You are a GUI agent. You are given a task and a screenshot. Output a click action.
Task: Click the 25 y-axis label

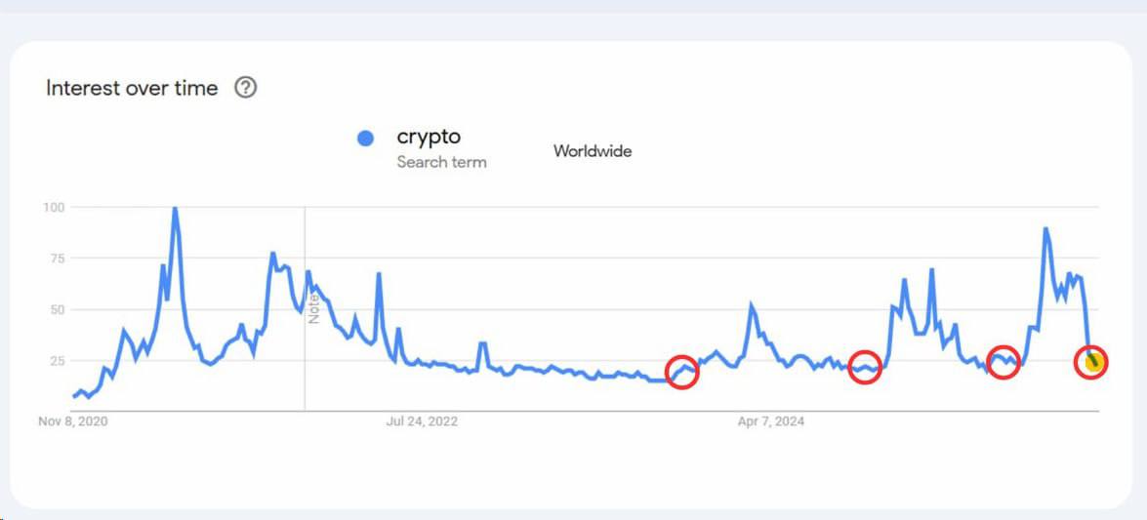point(57,361)
